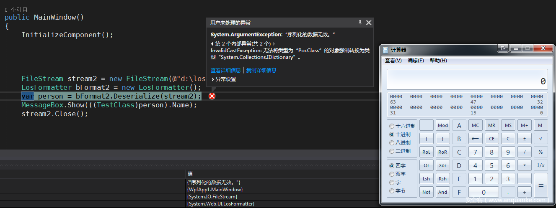Select the 字节 byte radio button

pyautogui.click(x=392, y=191)
